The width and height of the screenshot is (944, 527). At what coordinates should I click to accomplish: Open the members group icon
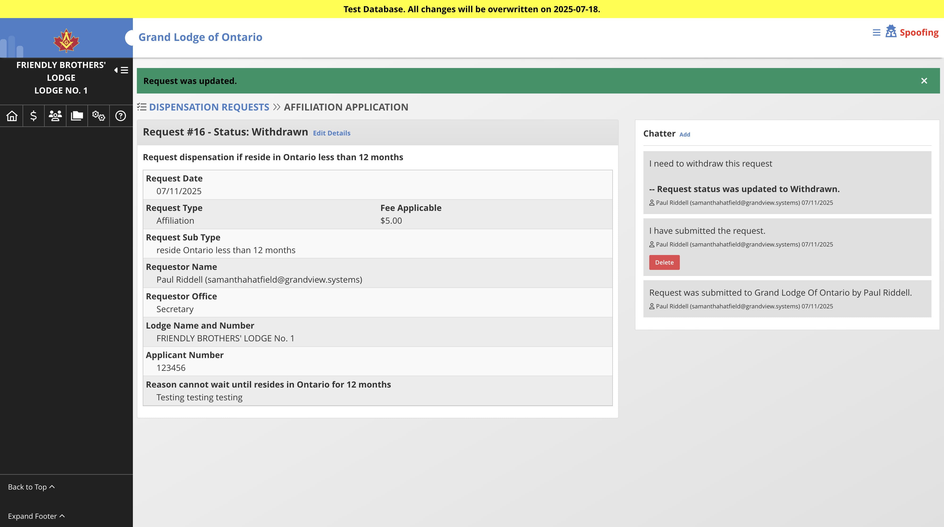[55, 116]
